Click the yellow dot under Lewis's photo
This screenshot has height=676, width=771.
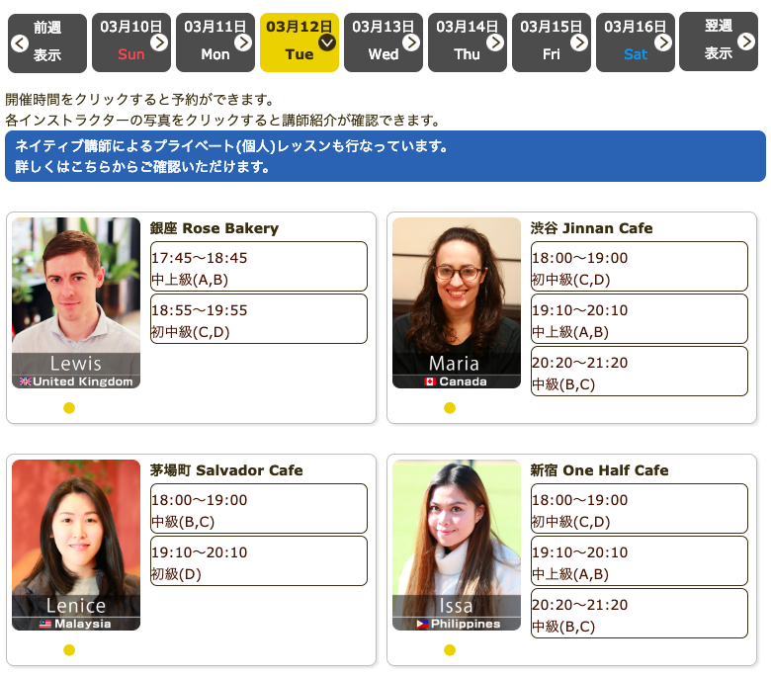click(69, 408)
